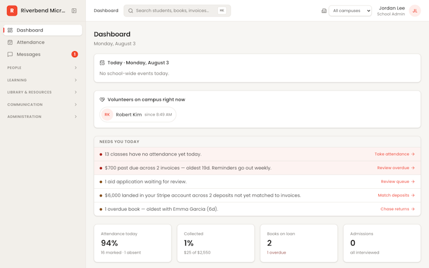Click the '$6,000 landed in your Stripe account' row
Image resolution: width=429 pixels, height=268 pixels.
pos(257,195)
